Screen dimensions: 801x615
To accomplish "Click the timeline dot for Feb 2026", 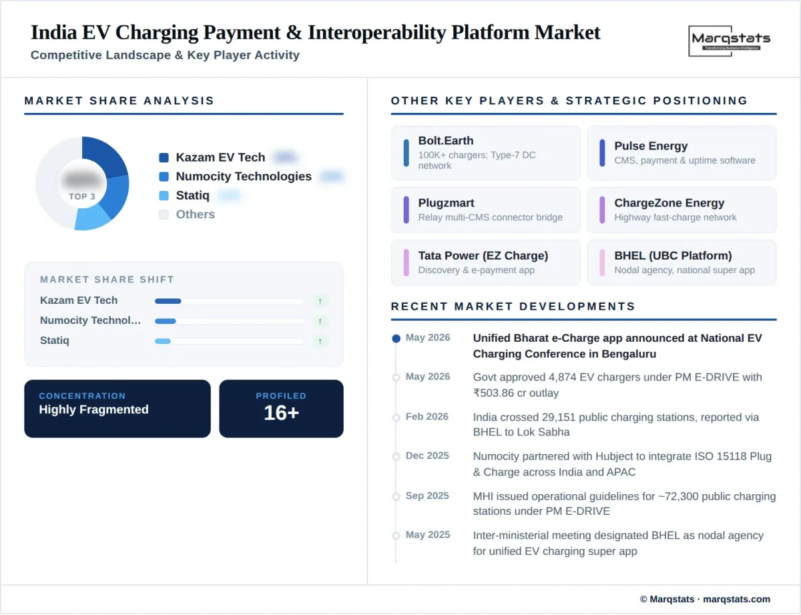I will click(x=396, y=417).
